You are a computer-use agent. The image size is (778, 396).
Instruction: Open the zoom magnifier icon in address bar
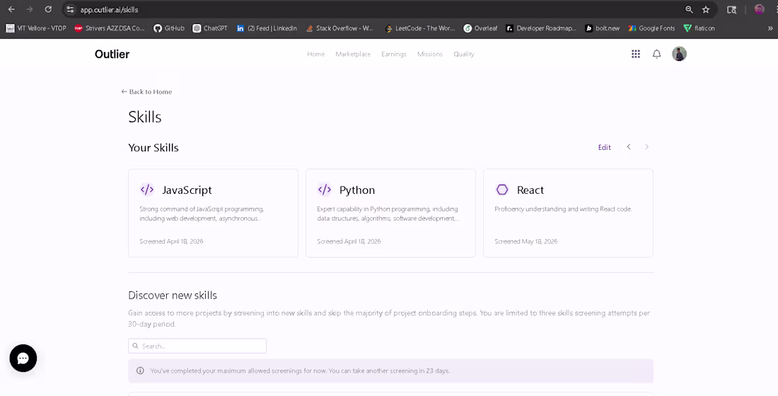(689, 9)
